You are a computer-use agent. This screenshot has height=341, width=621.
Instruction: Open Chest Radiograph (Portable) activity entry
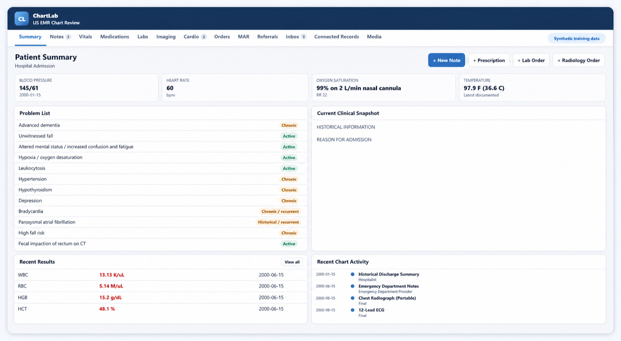(x=387, y=298)
